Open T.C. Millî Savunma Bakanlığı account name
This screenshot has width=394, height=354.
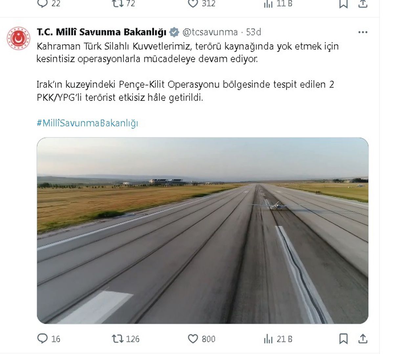[102, 32]
